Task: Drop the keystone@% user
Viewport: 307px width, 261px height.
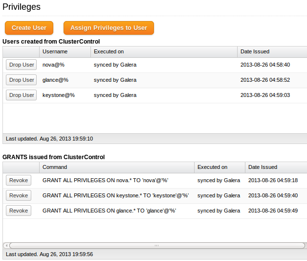Action: click(x=22, y=95)
